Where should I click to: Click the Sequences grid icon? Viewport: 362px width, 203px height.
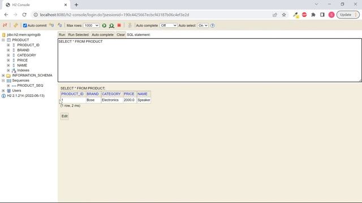pyautogui.click(x=9, y=81)
